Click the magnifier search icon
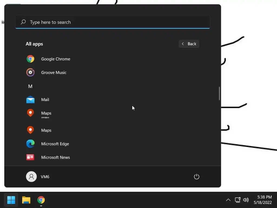This screenshot has width=277, height=208. tap(23, 22)
